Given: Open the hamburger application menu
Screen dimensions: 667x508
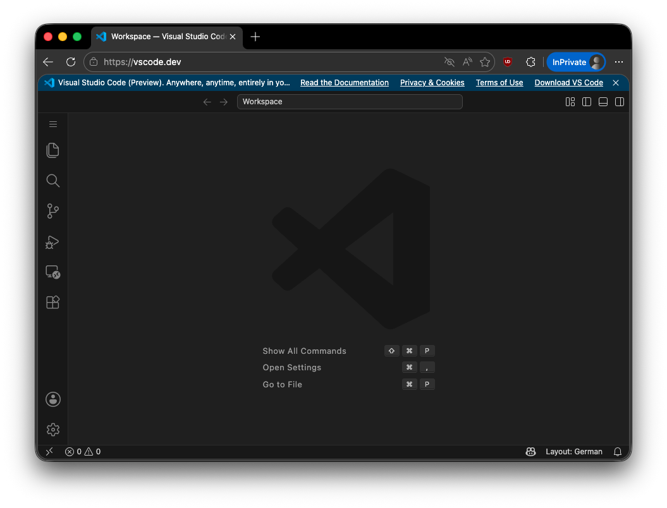Looking at the screenshot, I should click(x=52, y=124).
